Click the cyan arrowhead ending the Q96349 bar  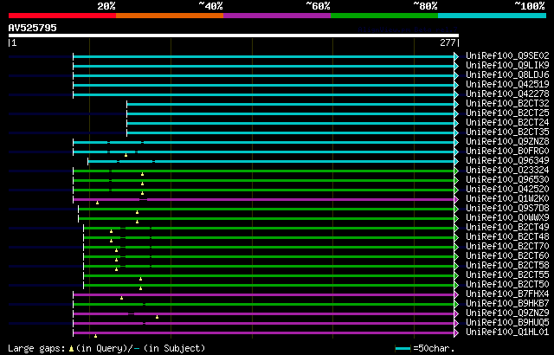(x=456, y=161)
